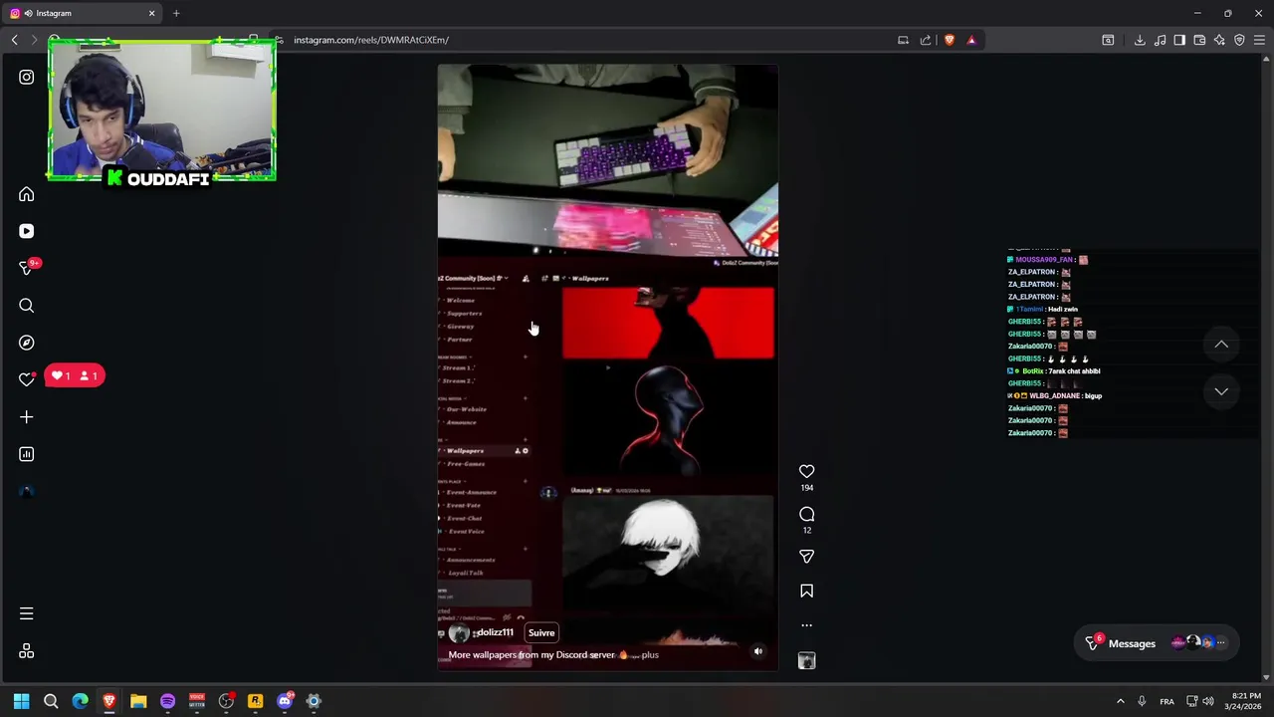Open Discord from taskbar
The height and width of the screenshot is (717, 1274).
click(285, 701)
